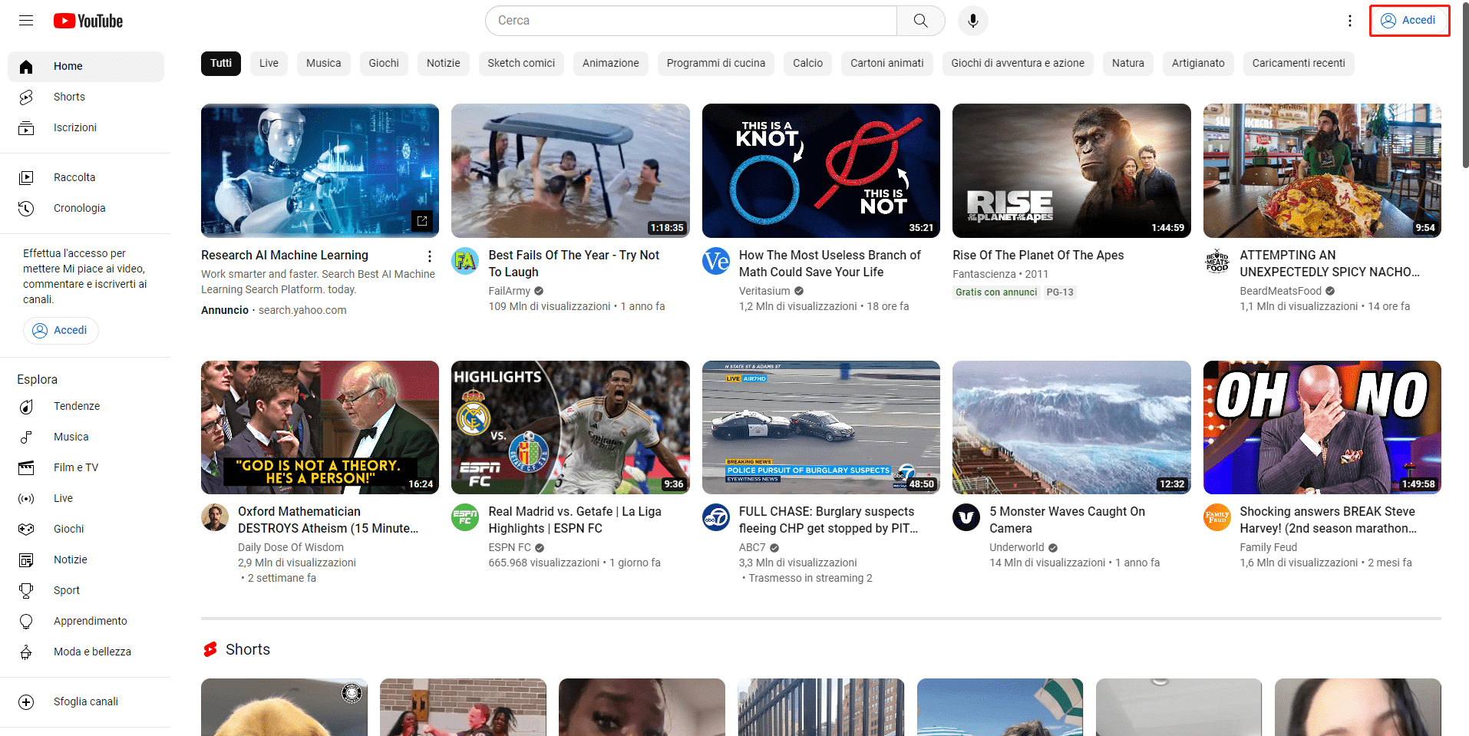Open the search.yahoo.com ad link
The width and height of the screenshot is (1469, 736).
coord(302,311)
